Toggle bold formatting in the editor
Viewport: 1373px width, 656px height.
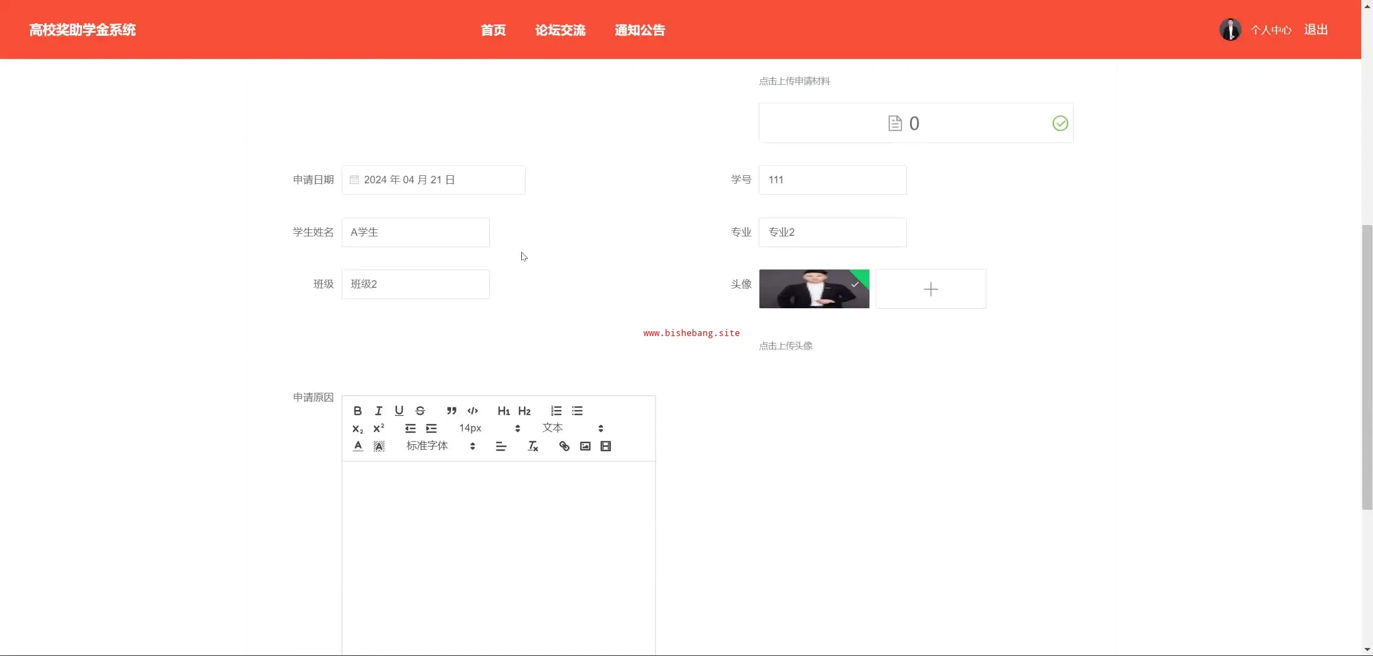358,411
